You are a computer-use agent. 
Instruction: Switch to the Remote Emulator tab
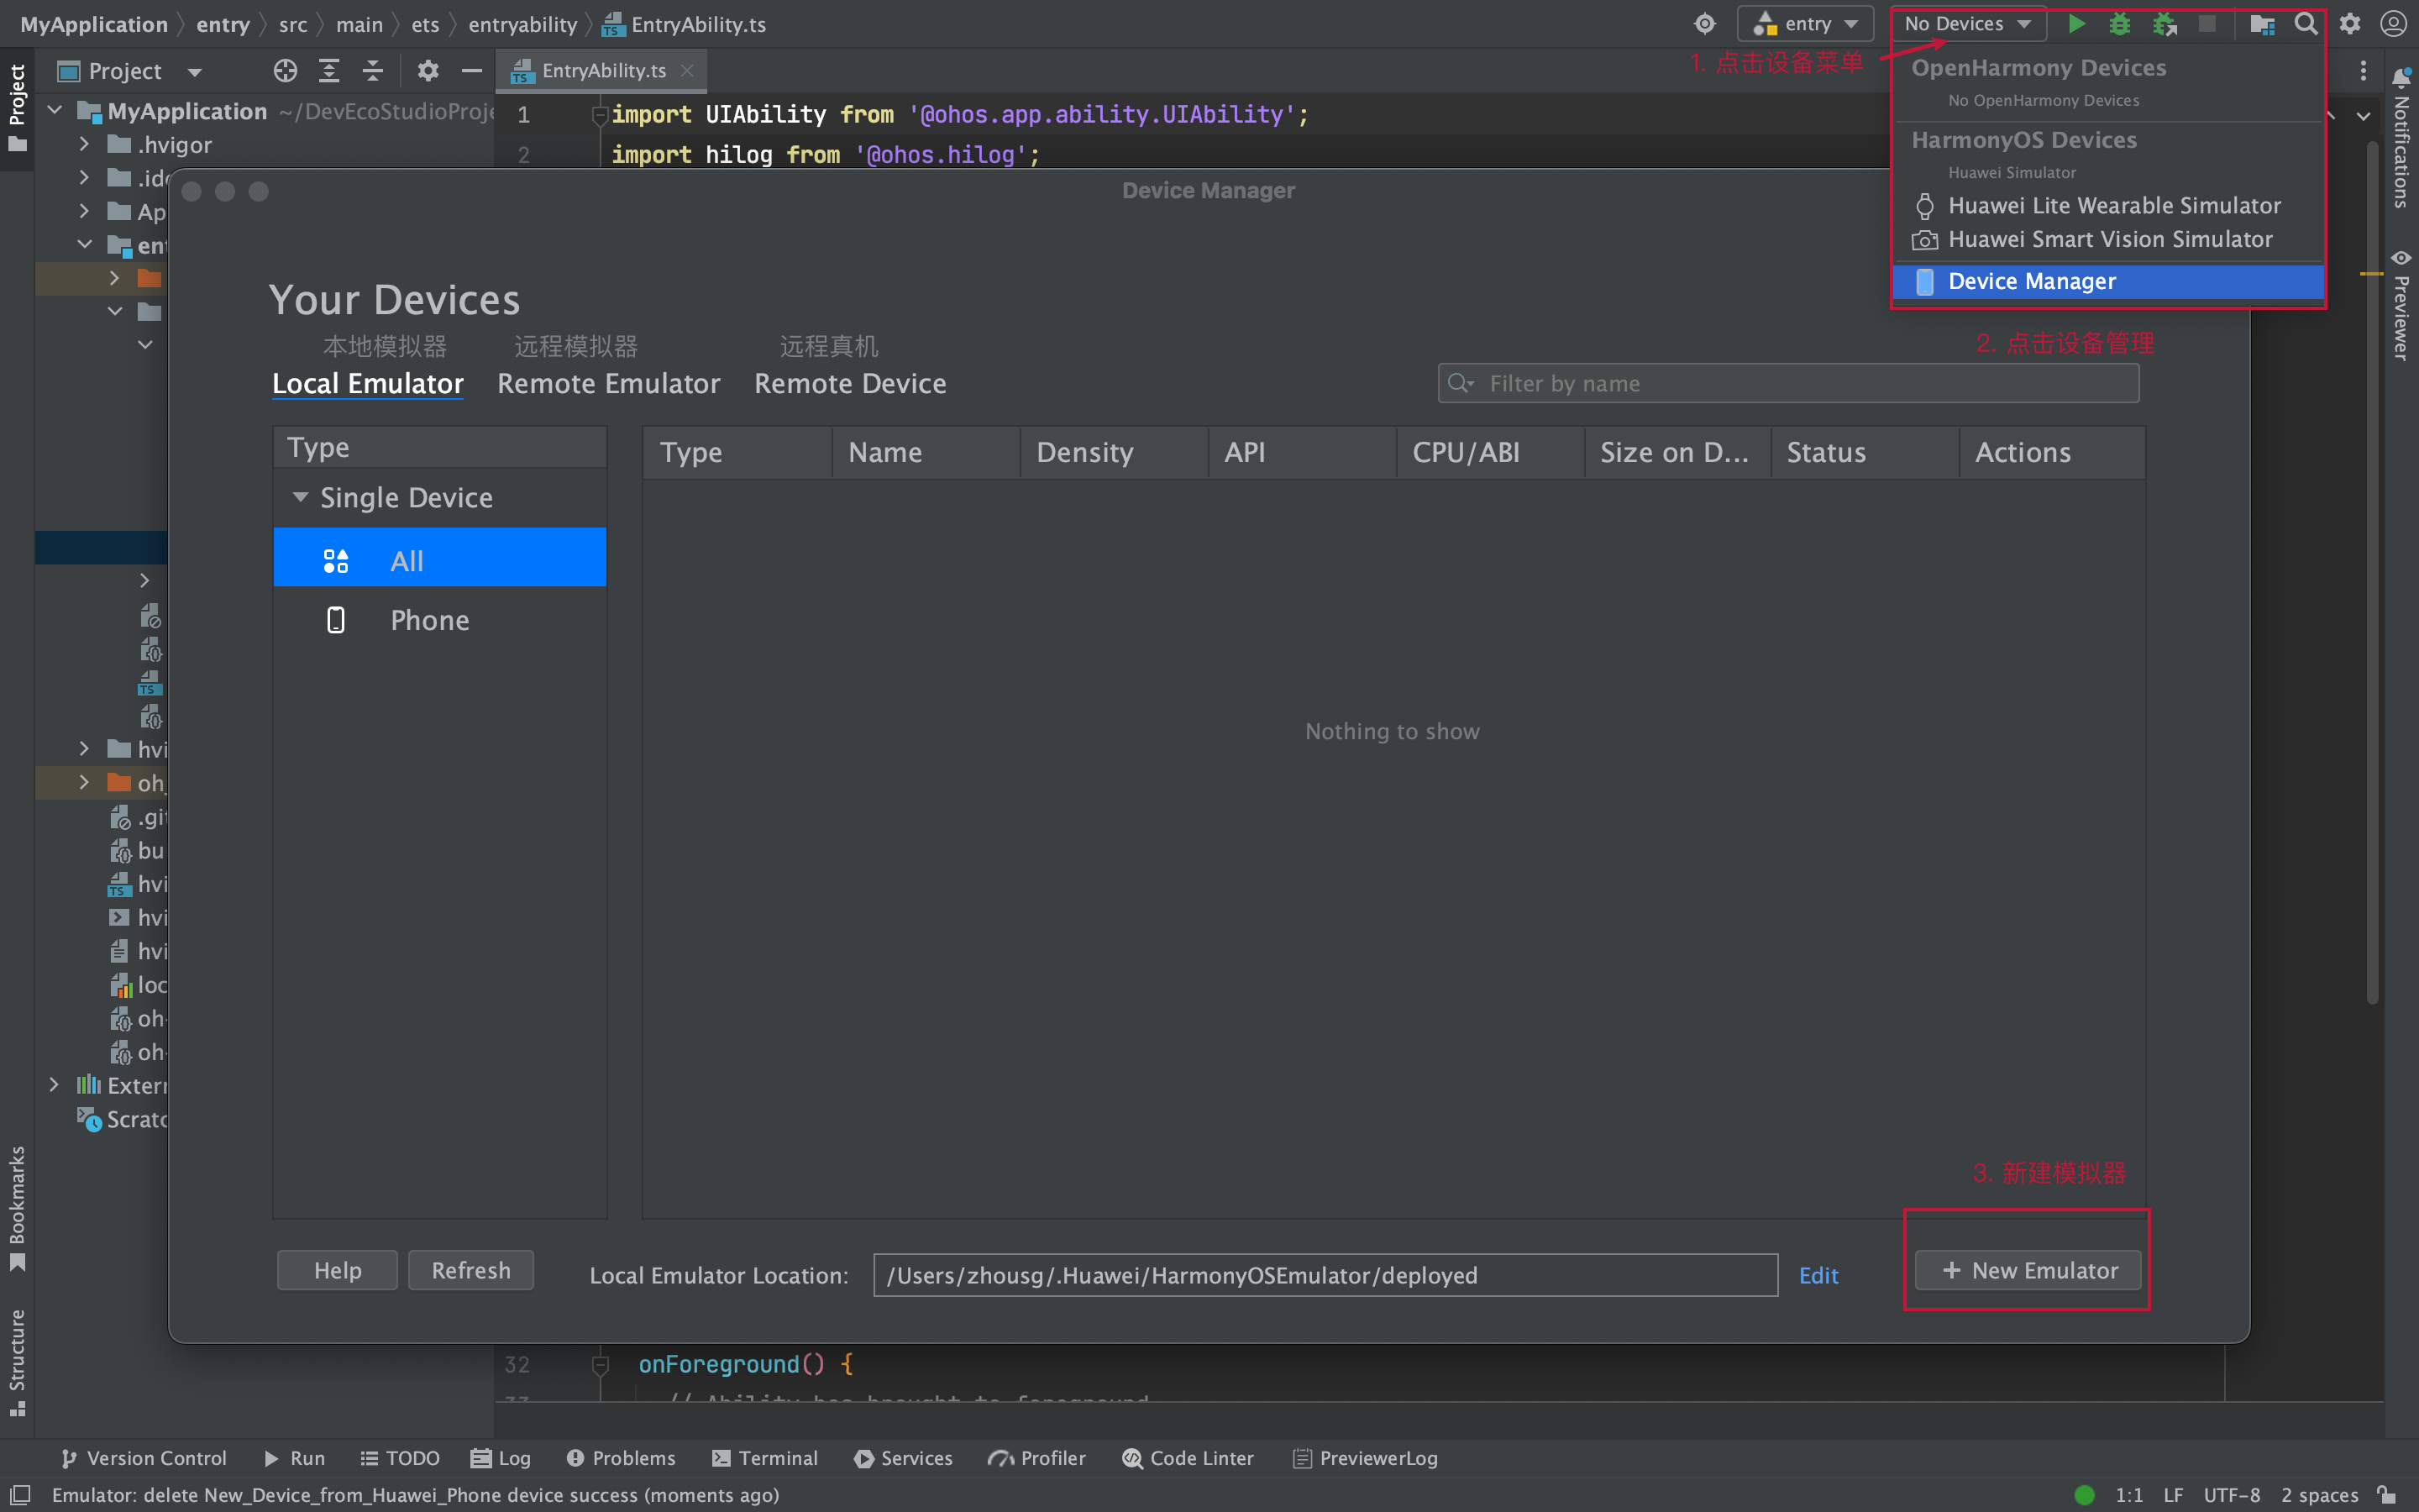608,384
